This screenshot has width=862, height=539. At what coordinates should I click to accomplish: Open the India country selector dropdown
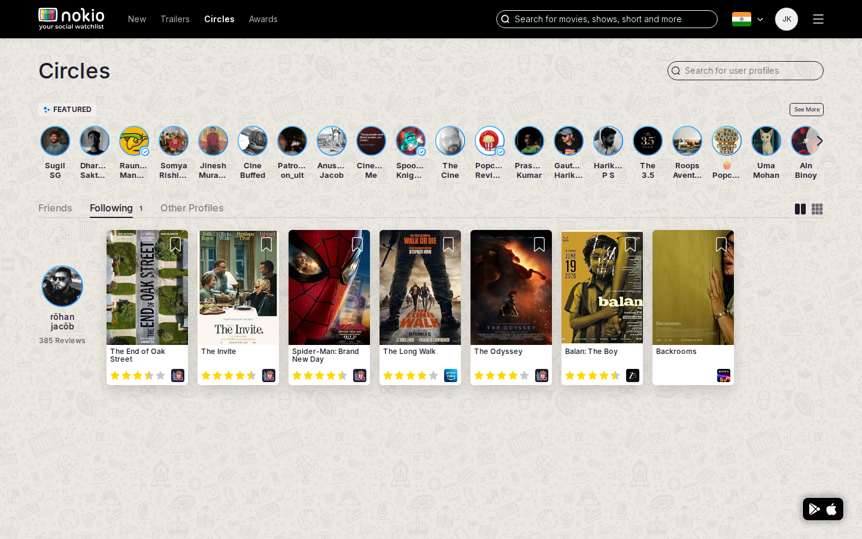[x=748, y=19]
